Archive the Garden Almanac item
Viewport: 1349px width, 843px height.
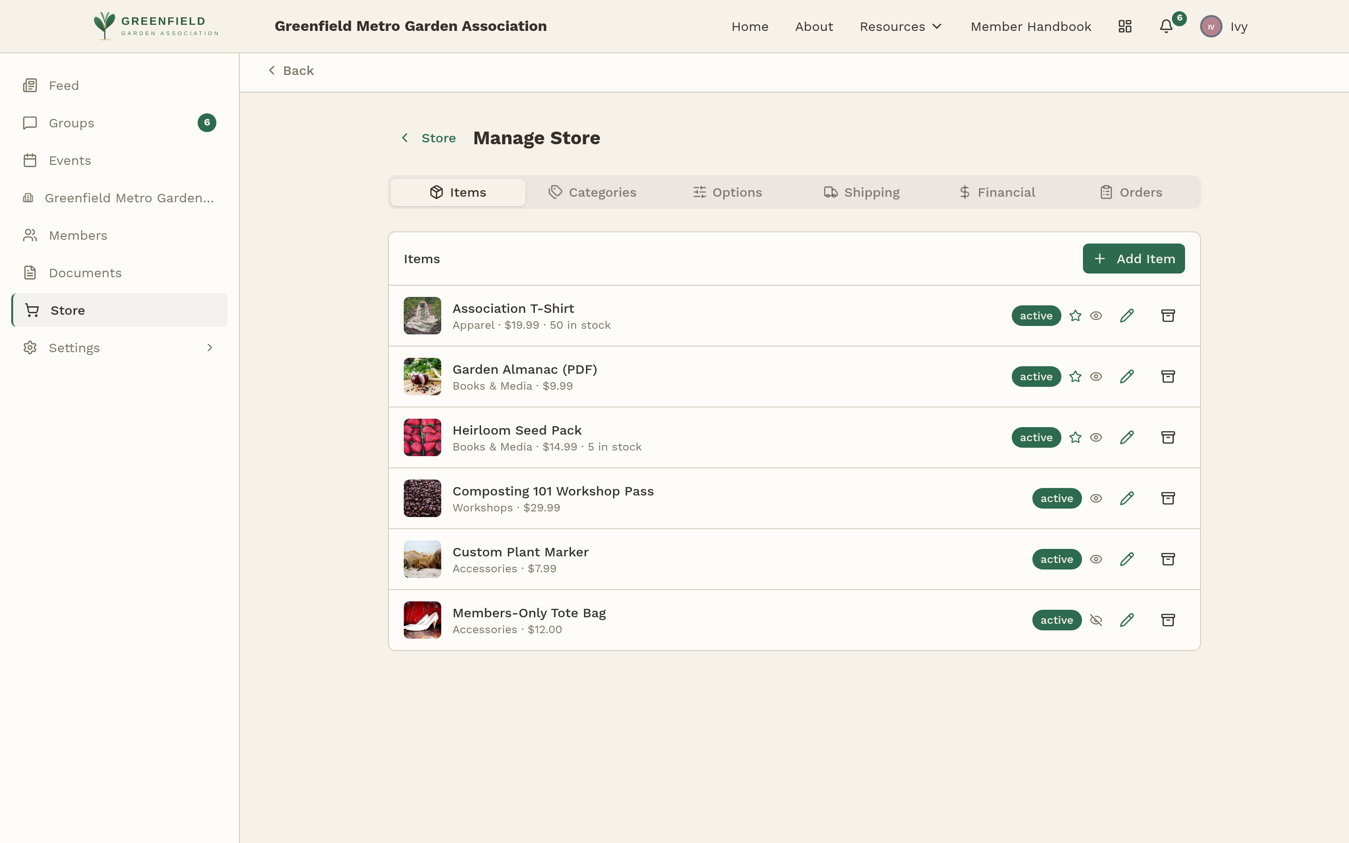(1168, 377)
